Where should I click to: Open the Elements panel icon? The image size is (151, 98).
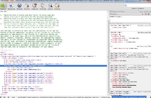pyautogui.click(x=3, y=6)
